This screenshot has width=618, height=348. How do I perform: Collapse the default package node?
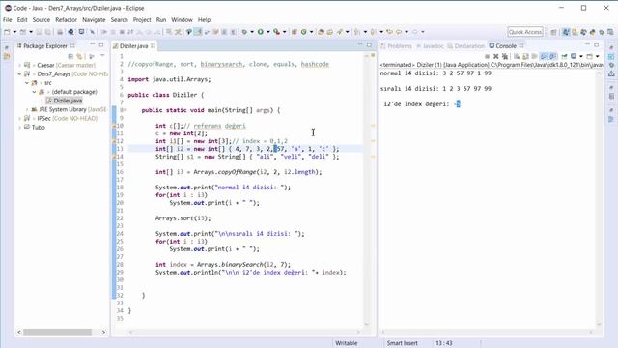click(x=35, y=92)
